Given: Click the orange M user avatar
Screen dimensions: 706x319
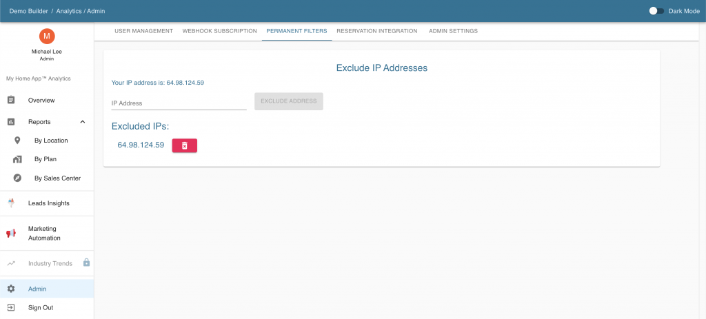Looking at the screenshot, I should pyautogui.click(x=47, y=36).
